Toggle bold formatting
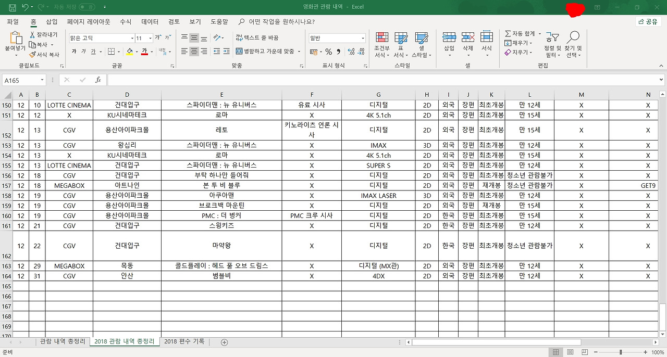This screenshot has height=357, width=667. 74,52
